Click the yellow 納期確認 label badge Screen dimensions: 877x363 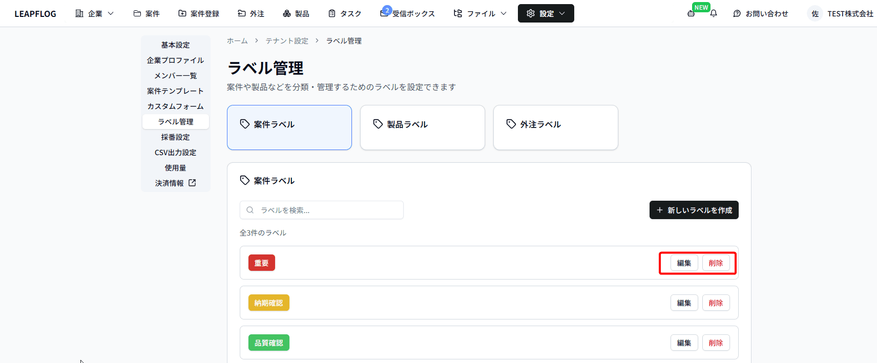coord(269,303)
